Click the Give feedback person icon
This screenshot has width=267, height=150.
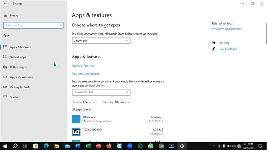point(214,49)
